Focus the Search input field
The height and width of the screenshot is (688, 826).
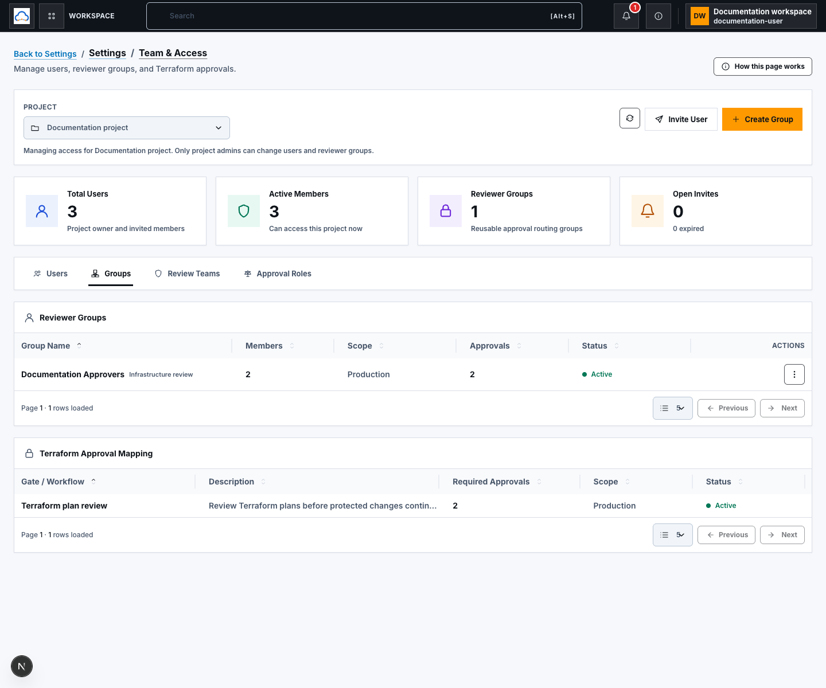point(364,16)
